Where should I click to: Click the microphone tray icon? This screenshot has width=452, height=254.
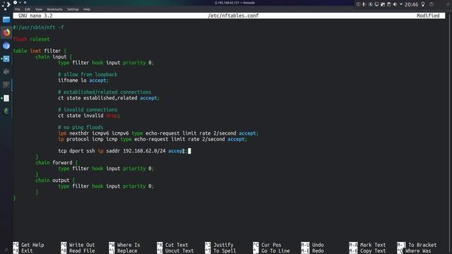(x=364, y=4)
